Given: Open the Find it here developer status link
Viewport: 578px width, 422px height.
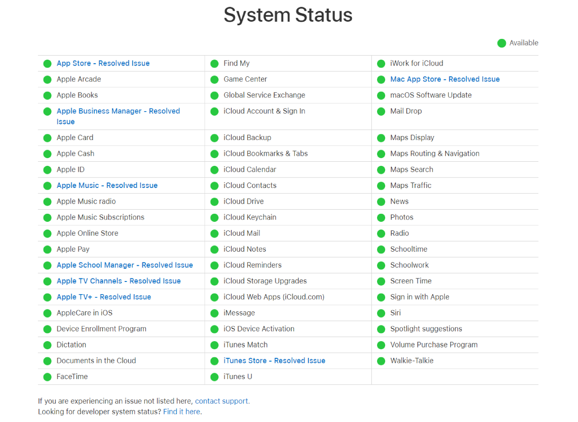Looking at the screenshot, I should pos(182,412).
